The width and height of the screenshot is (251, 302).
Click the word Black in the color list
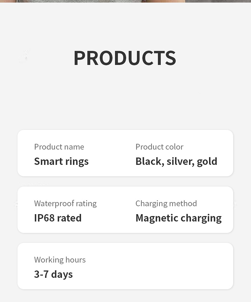[150, 161]
